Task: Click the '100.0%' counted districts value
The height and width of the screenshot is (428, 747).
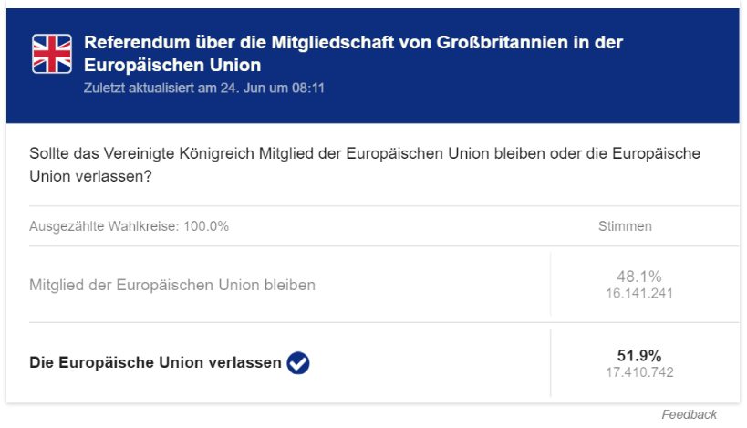Action: 209,226
